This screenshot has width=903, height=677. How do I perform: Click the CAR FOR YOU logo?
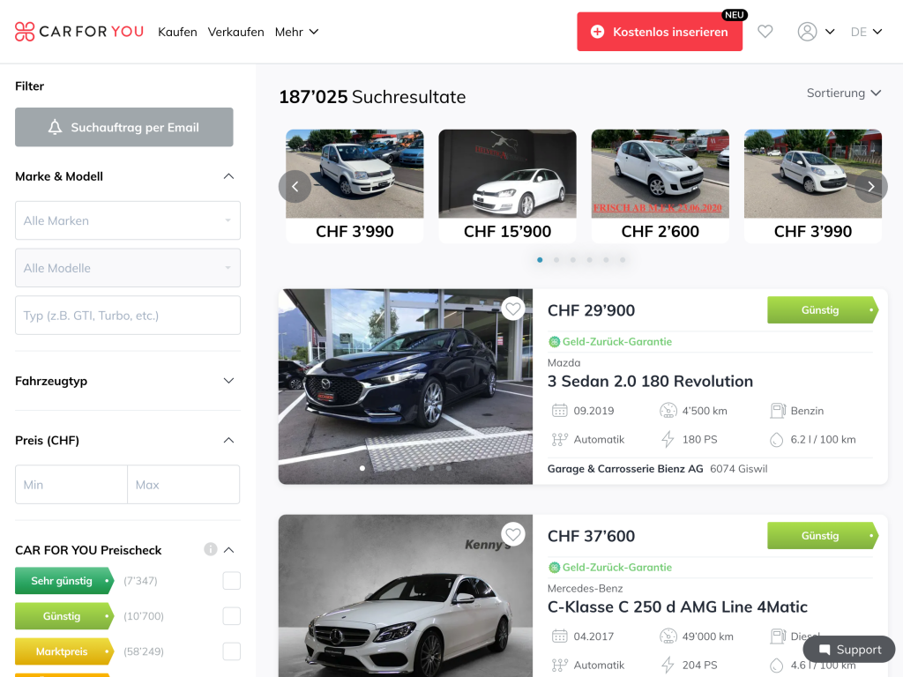click(79, 32)
